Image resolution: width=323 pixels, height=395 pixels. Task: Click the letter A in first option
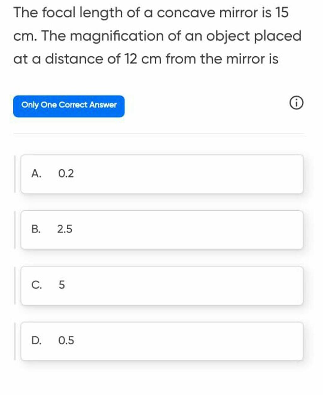coord(36,174)
